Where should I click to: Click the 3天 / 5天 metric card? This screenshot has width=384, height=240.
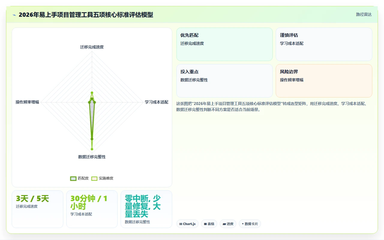(37, 209)
